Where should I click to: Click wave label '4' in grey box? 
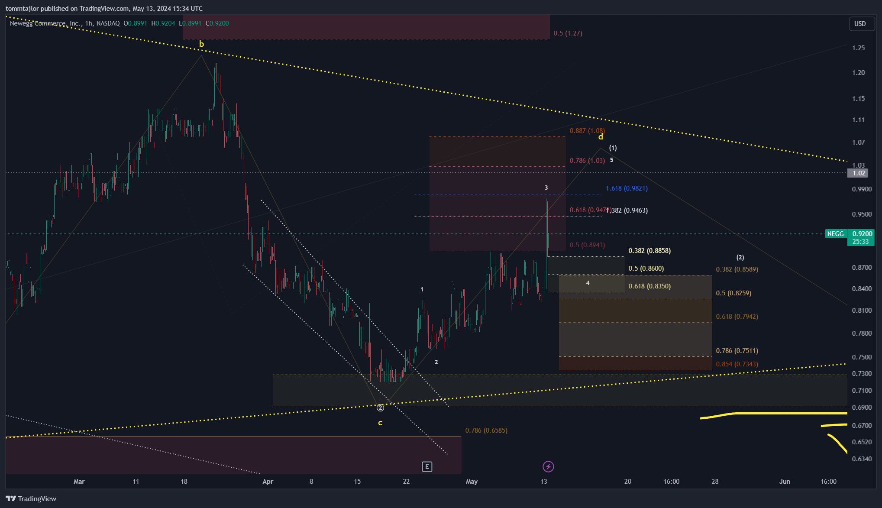click(588, 283)
